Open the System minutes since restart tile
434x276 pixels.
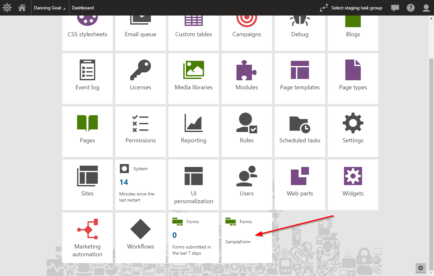pos(141,184)
